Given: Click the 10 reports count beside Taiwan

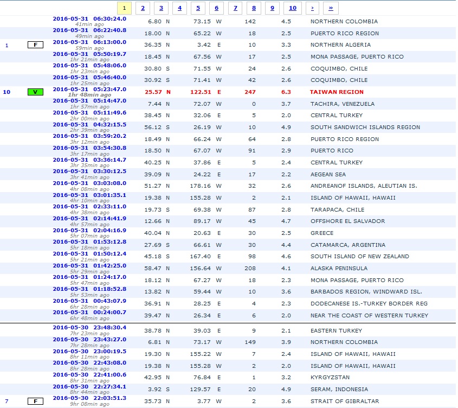Looking at the screenshot, I should (7, 92).
